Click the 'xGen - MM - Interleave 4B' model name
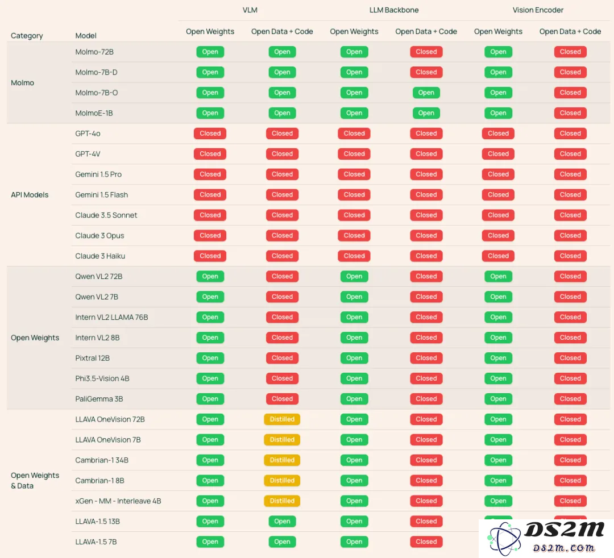 118,501
